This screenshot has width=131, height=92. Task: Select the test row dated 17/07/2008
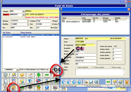94,20
